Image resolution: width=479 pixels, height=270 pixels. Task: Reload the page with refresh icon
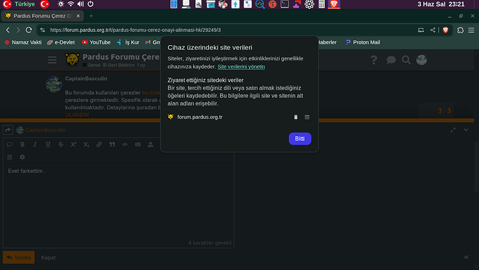(x=28, y=30)
